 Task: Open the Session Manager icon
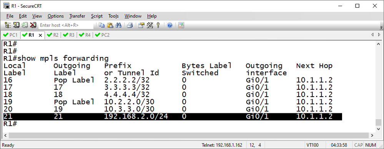pyautogui.click(x=8, y=25)
